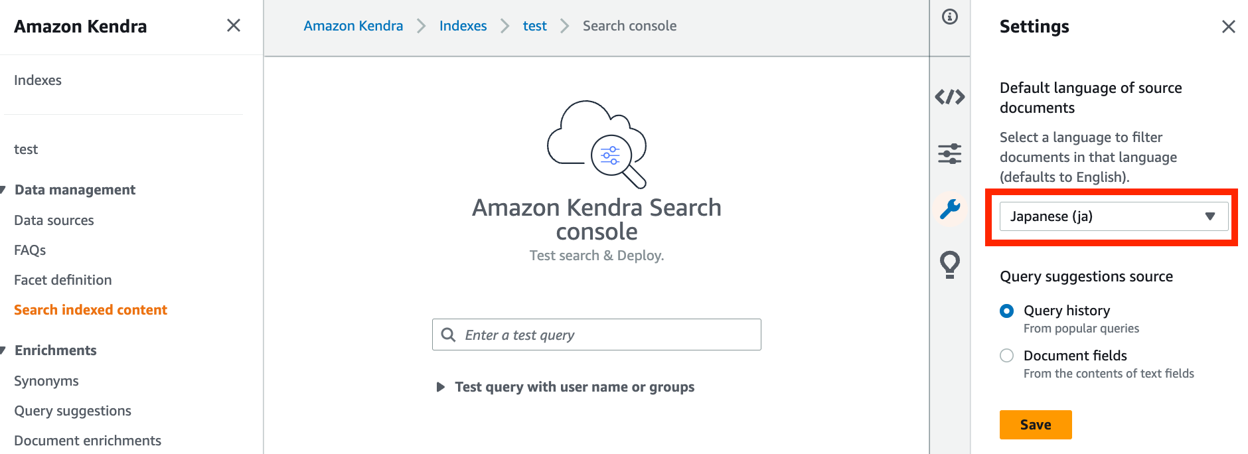Open the default language dropdown showing Japanese
Viewport: 1248px width, 454px height.
(x=1113, y=216)
